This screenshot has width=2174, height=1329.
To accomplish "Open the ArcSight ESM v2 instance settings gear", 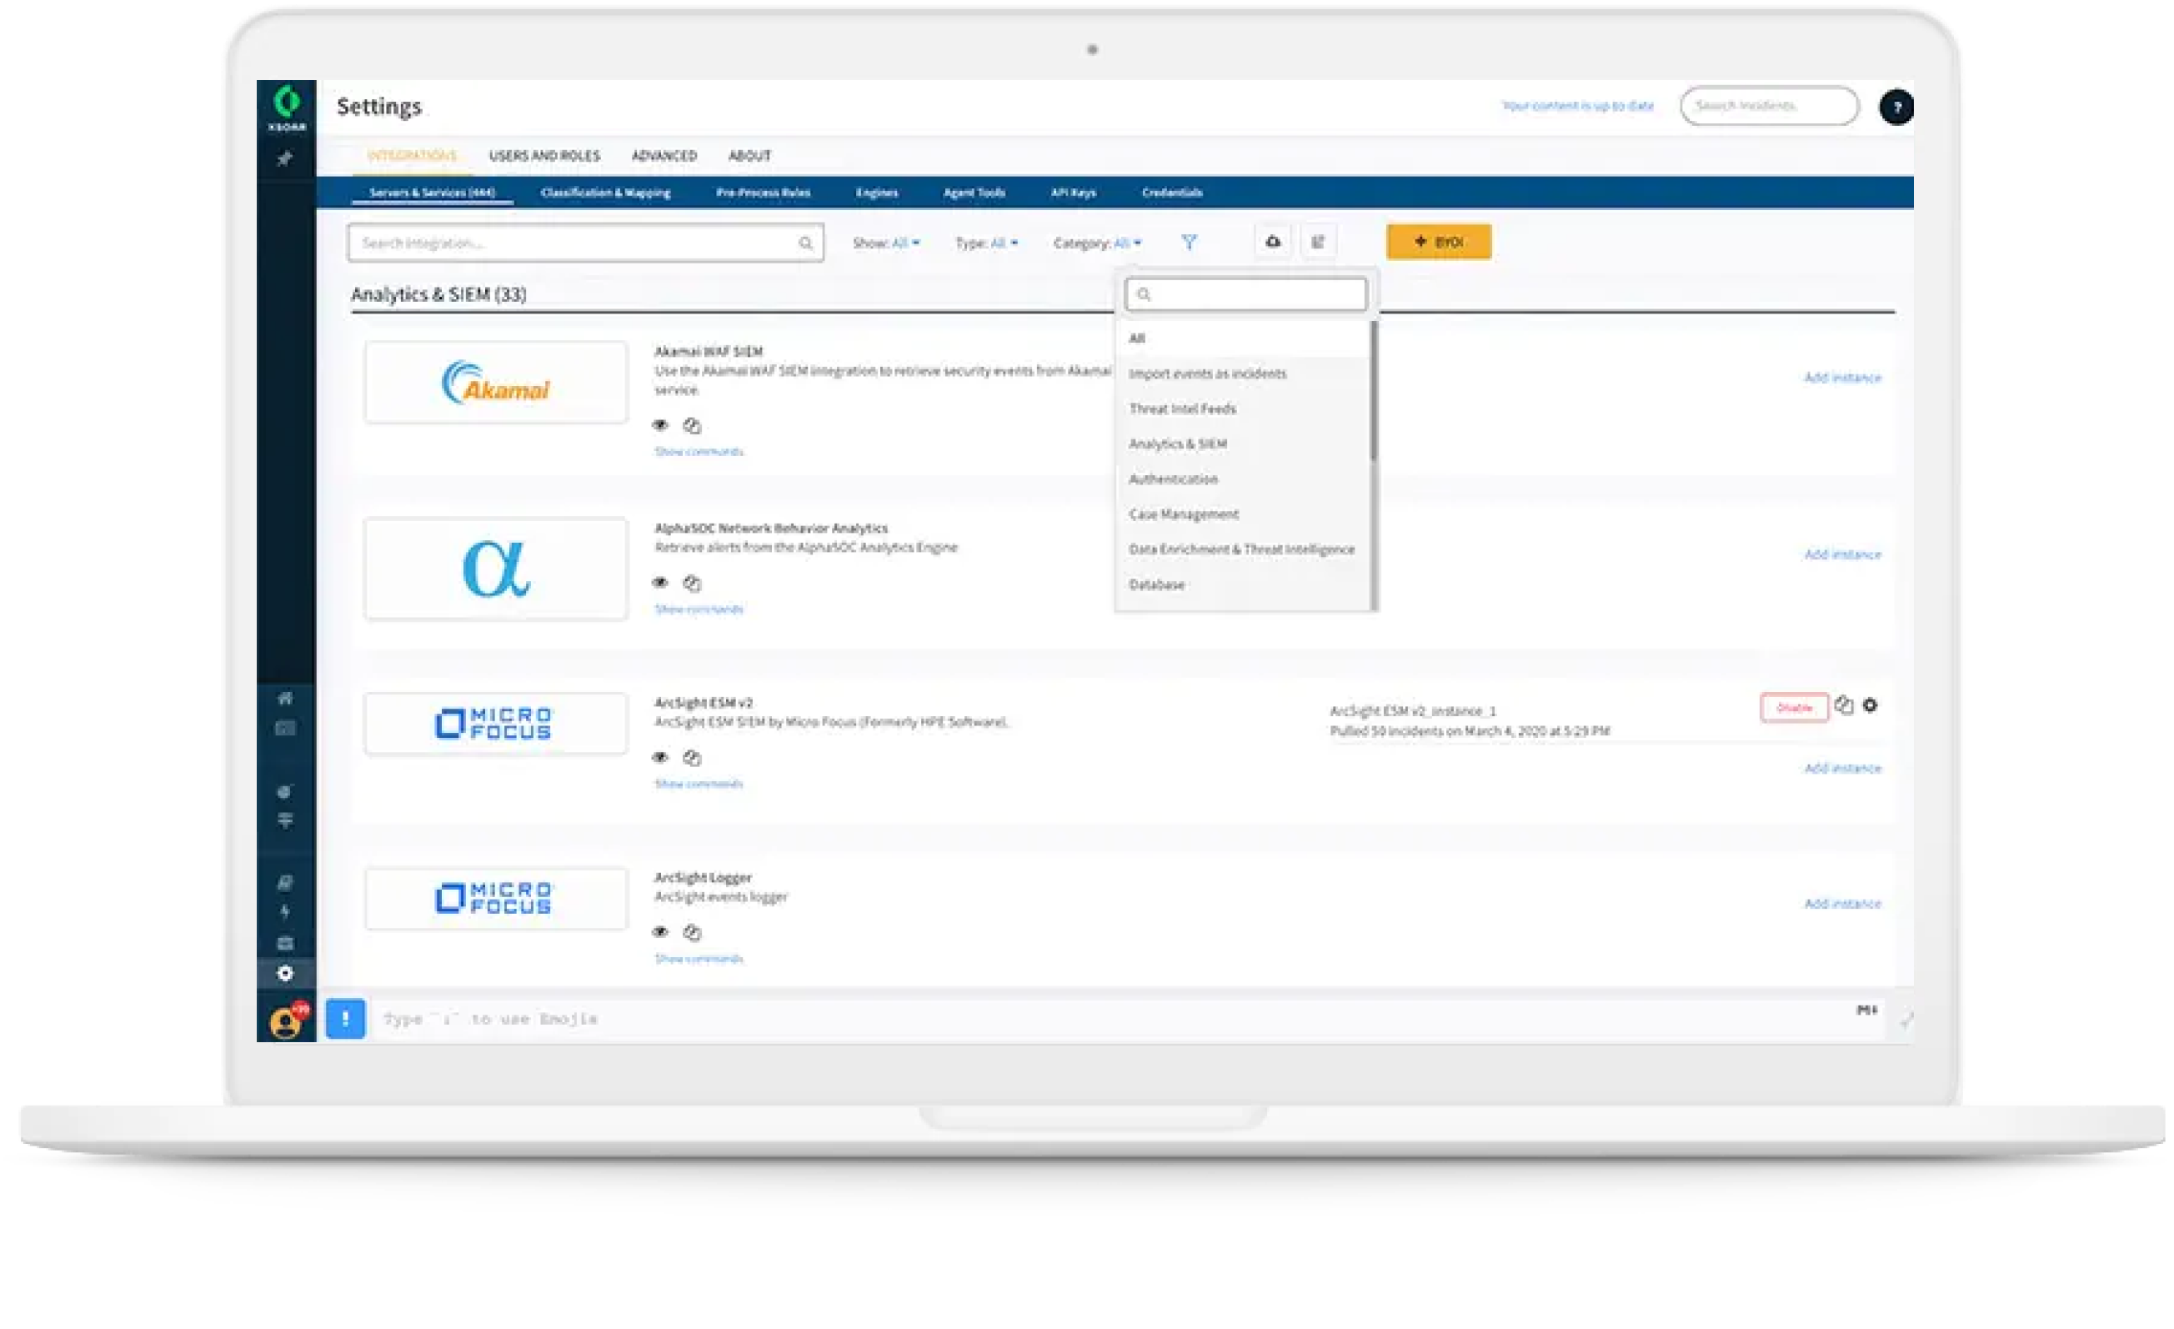I will (x=1871, y=706).
